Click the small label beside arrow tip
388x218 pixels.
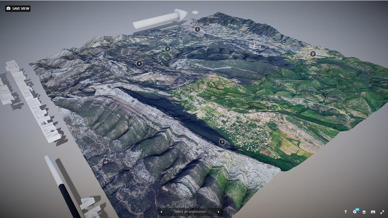pyautogui.click(x=195, y=12)
